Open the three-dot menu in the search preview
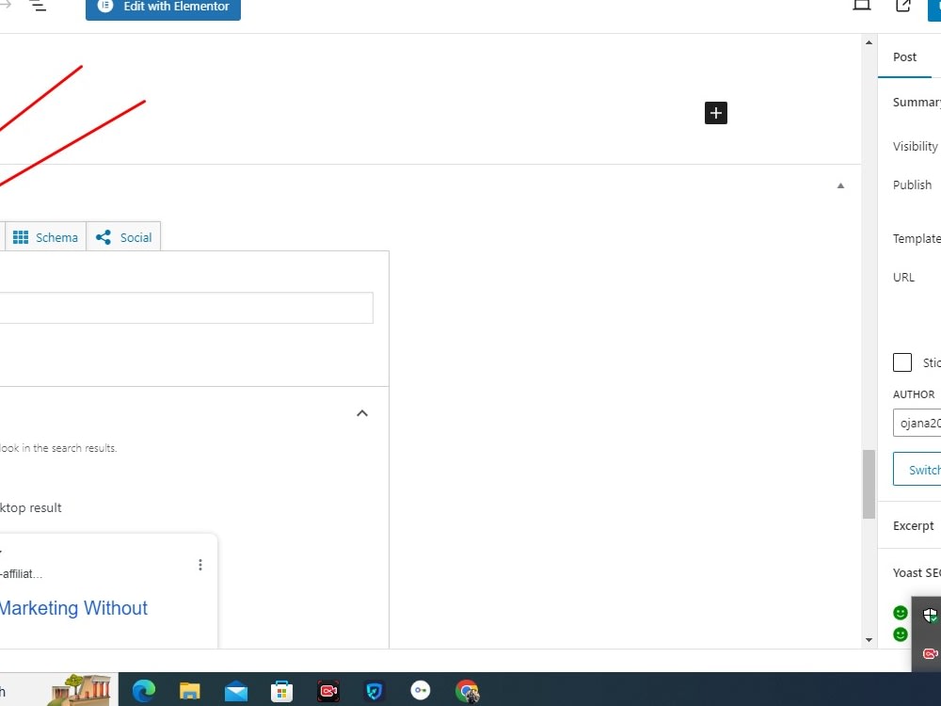Image resolution: width=941 pixels, height=706 pixels. pos(199,565)
